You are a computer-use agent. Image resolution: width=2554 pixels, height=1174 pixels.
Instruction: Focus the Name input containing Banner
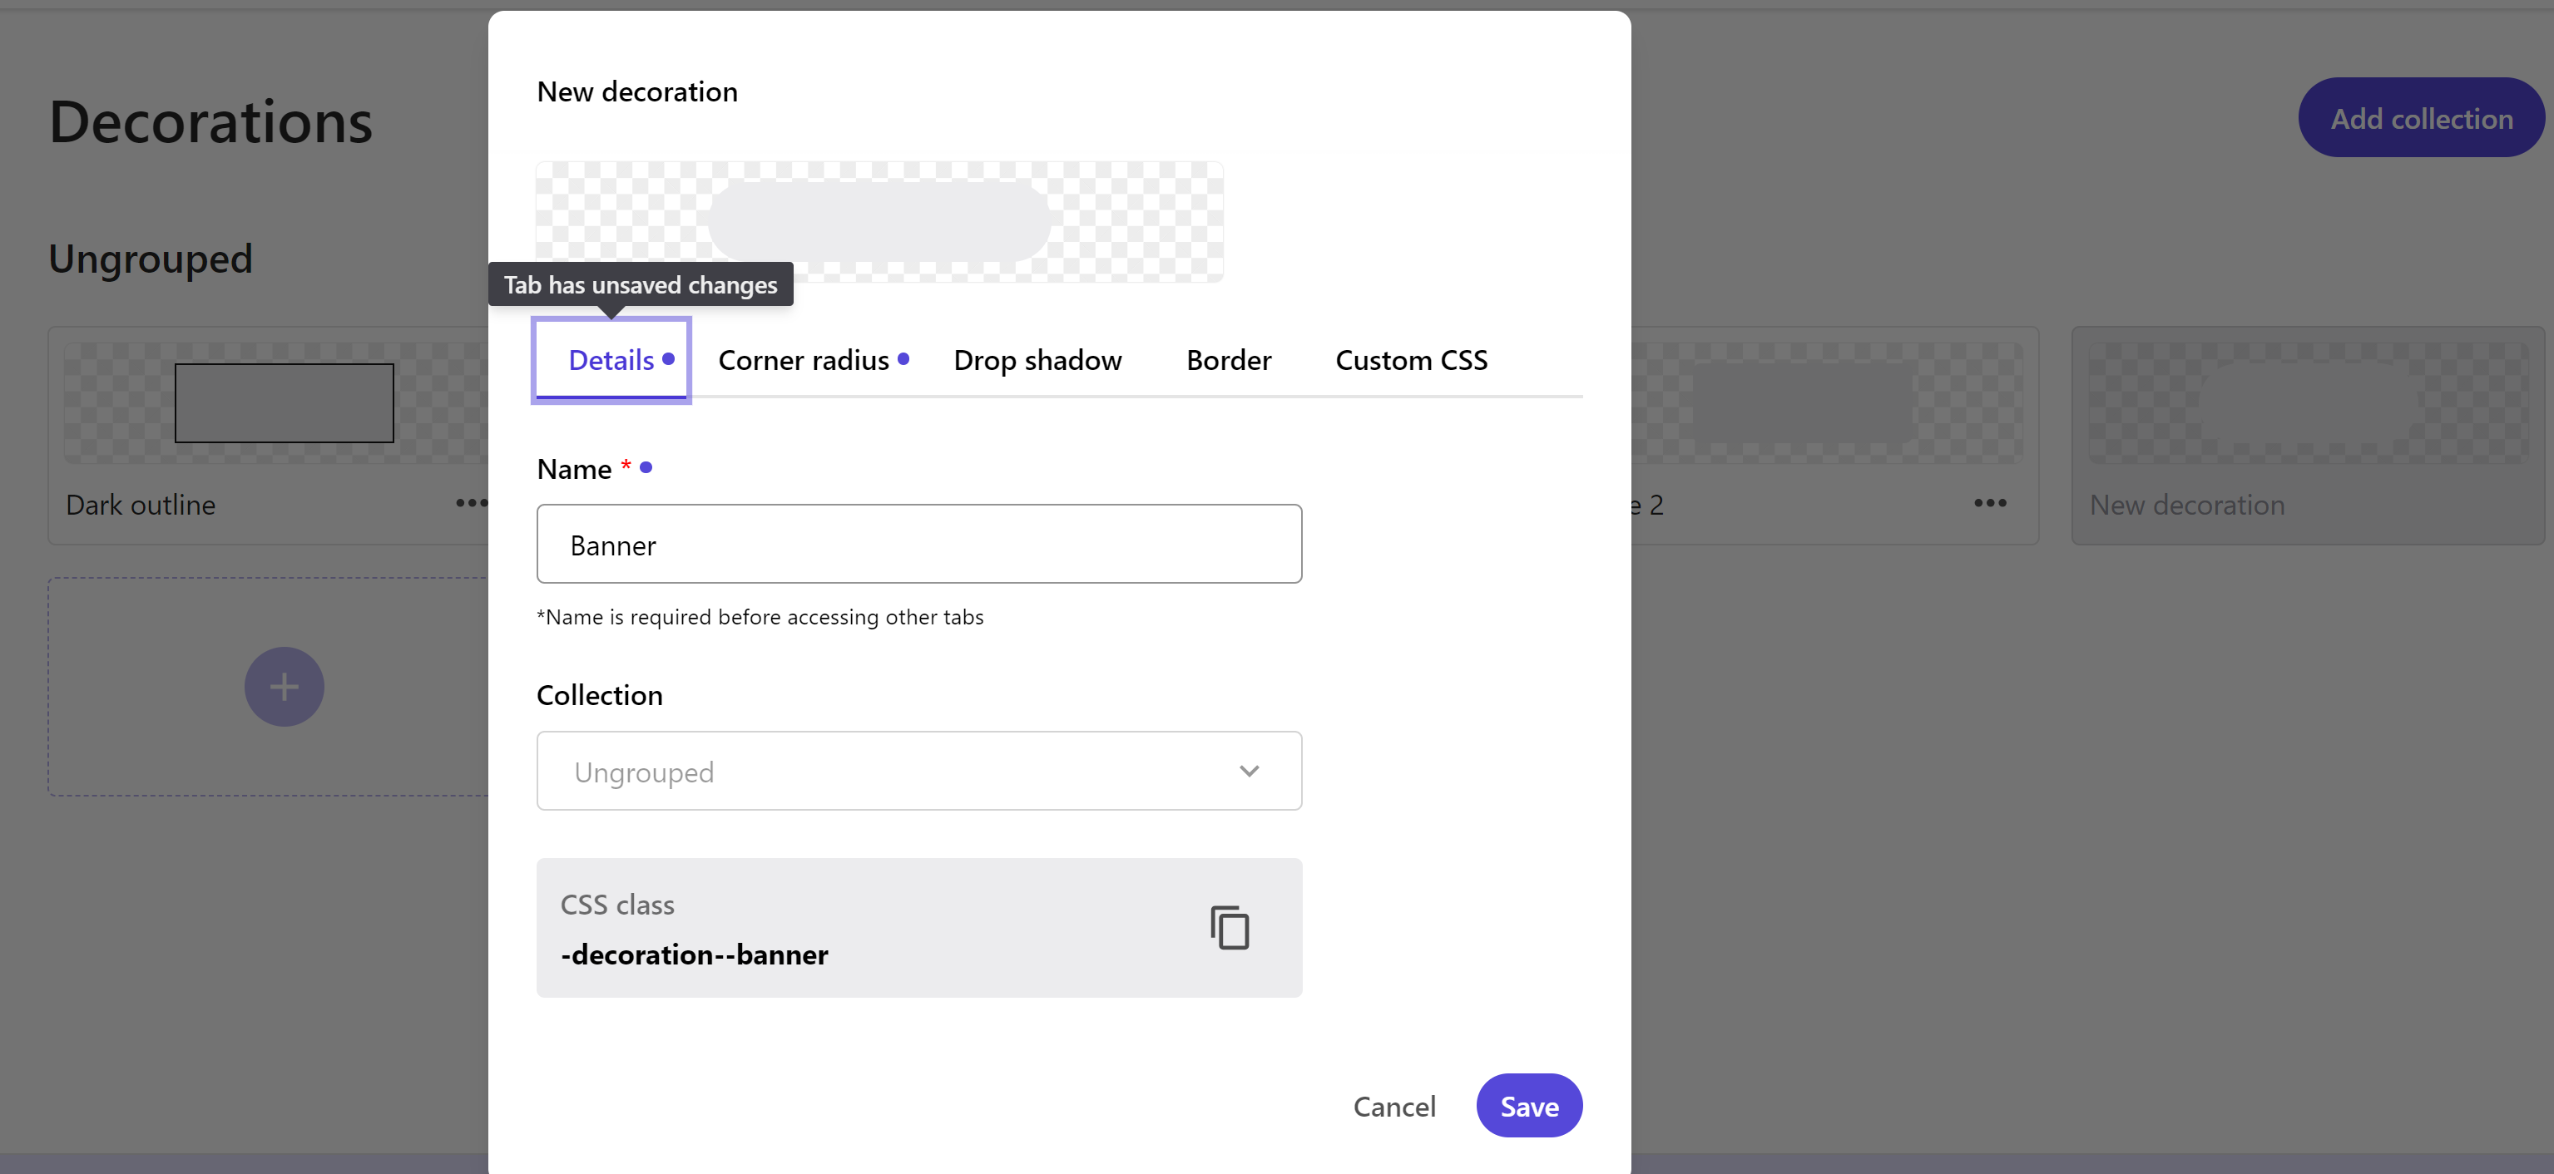coord(919,544)
